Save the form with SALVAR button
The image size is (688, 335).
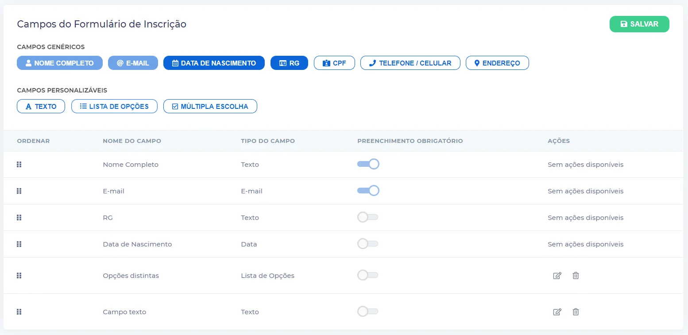click(x=639, y=24)
